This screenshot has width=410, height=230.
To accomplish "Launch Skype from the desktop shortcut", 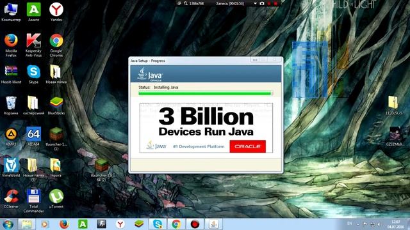I will click(34, 75).
